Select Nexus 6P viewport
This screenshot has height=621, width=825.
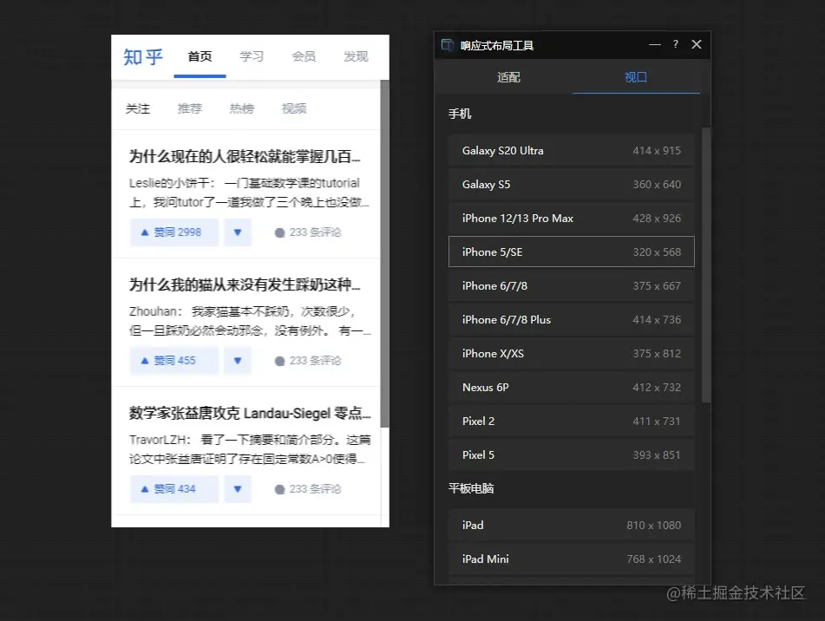point(572,388)
